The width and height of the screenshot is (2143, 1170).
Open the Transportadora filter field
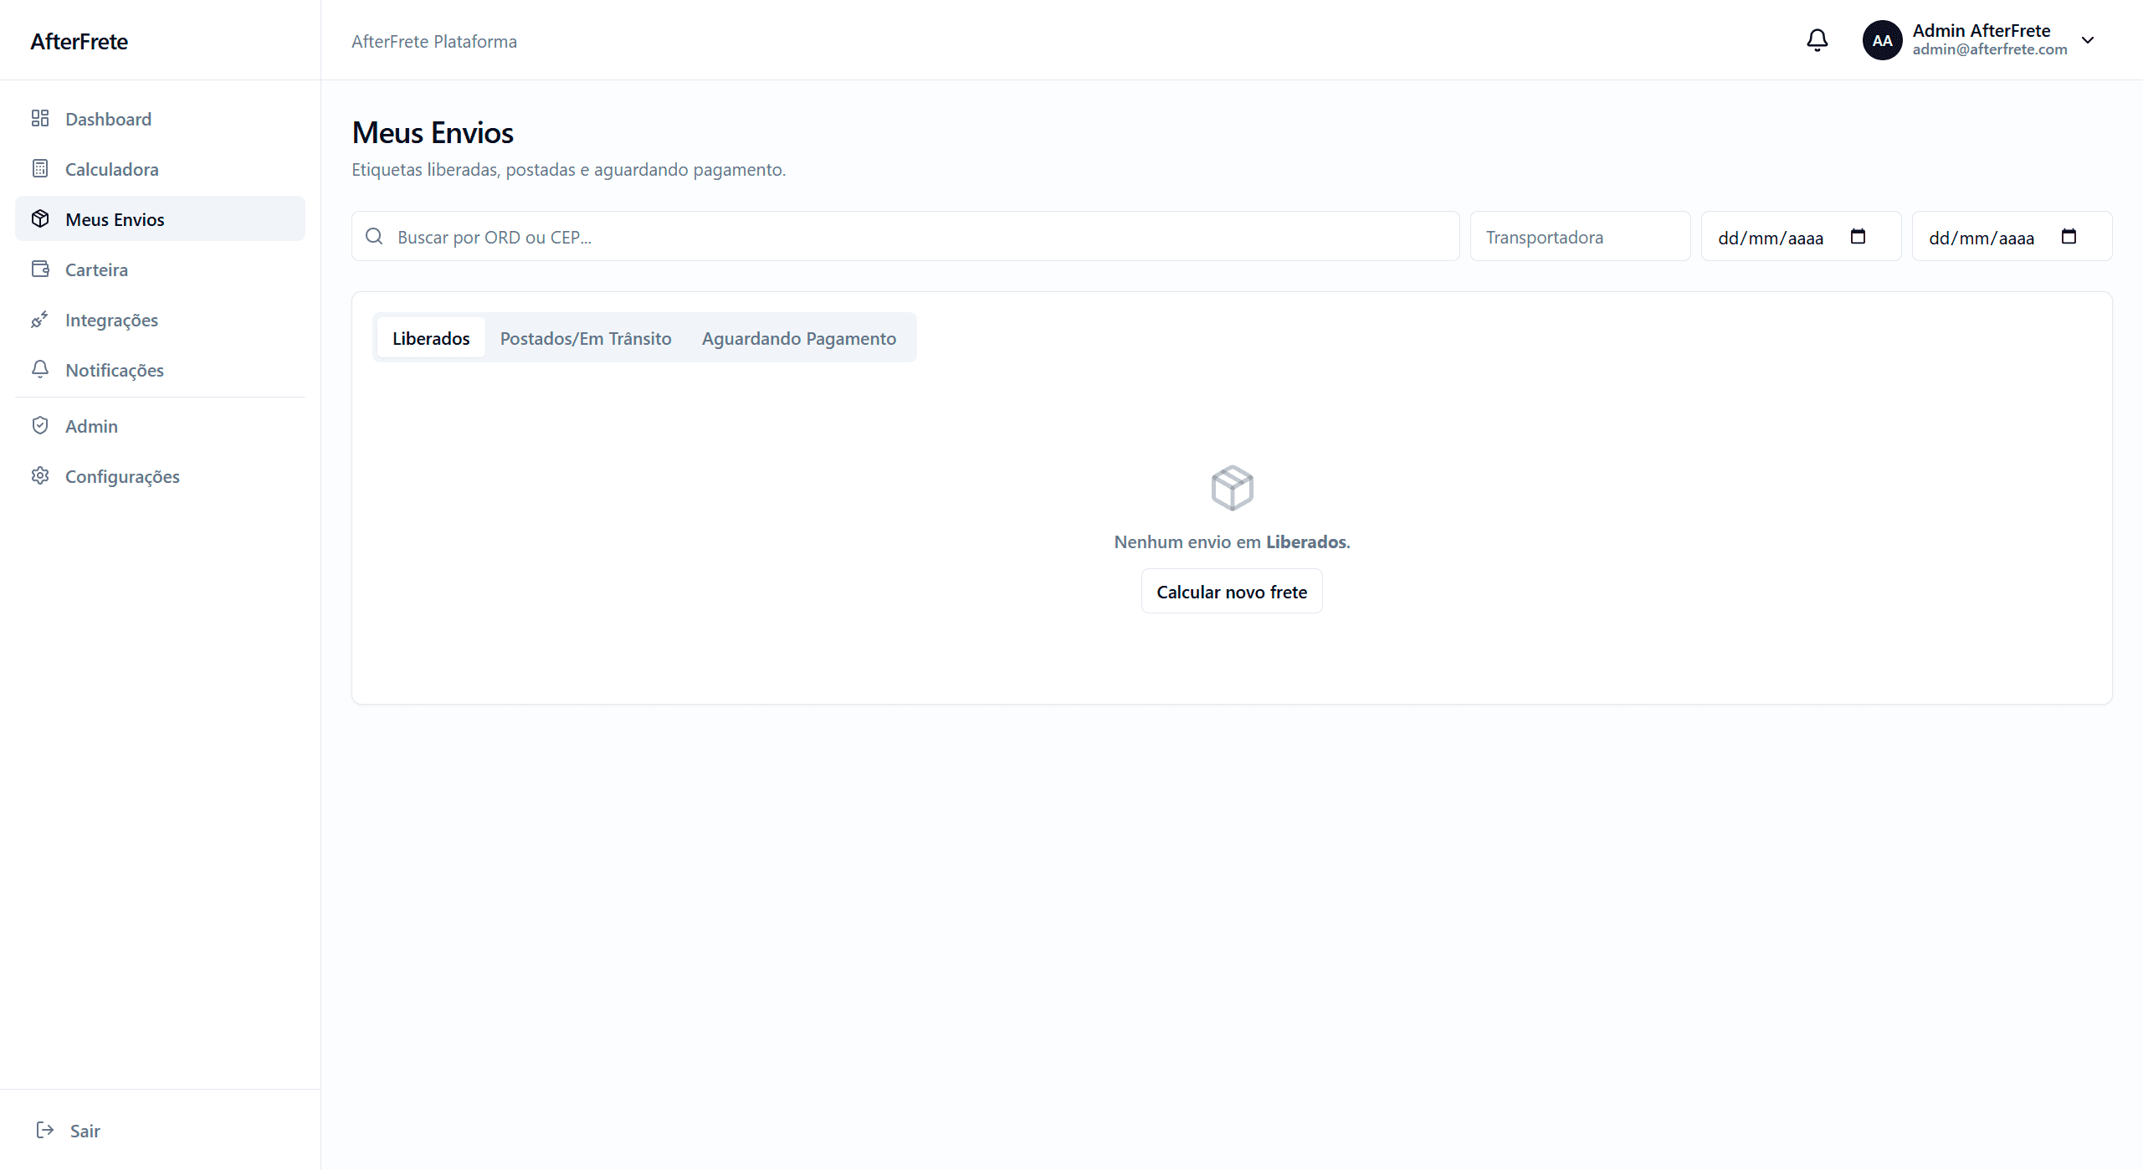[1580, 237]
